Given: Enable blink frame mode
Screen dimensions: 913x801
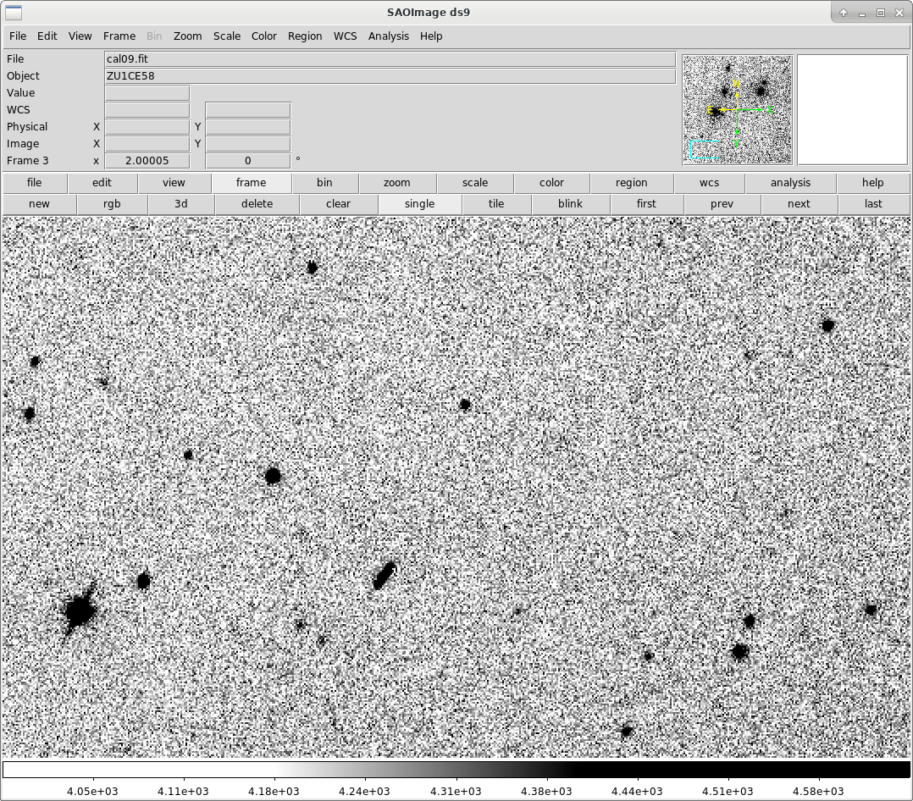Looking at the screenshot, I should [570, 204].
